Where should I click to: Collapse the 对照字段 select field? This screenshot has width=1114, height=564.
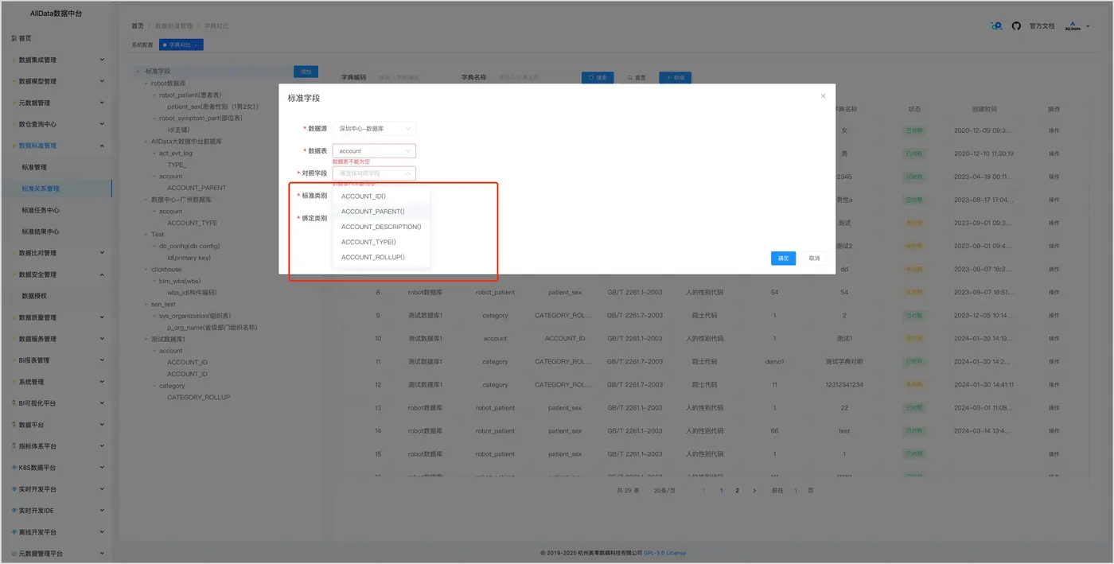(374, 173)
